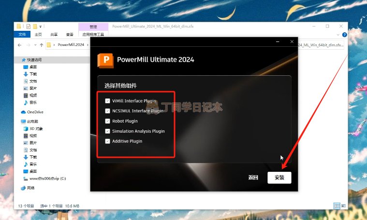Select 快速访问 in navigation pane

pyautogui.click(x=34, y=60)
